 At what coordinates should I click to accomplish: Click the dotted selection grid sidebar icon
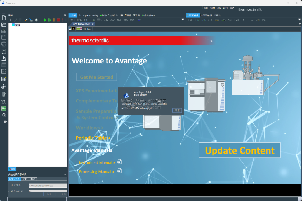[4, 71]
